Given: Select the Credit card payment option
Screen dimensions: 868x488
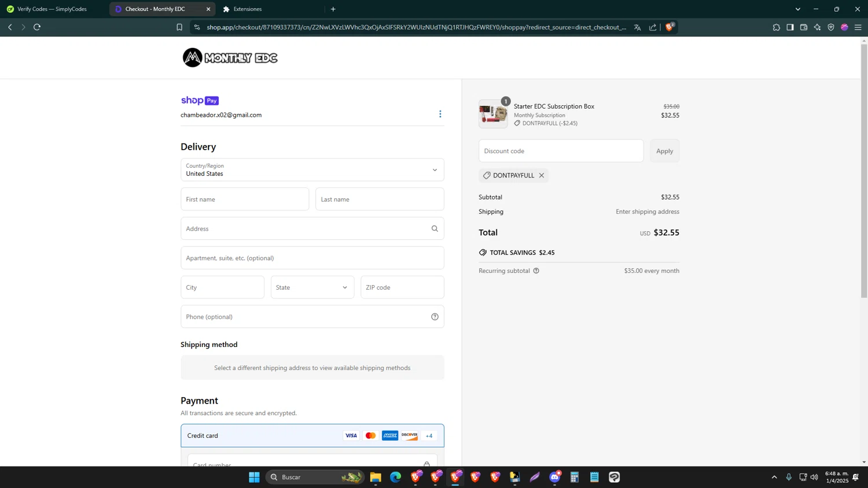Looking at the screenshot, I should point(312,435).
